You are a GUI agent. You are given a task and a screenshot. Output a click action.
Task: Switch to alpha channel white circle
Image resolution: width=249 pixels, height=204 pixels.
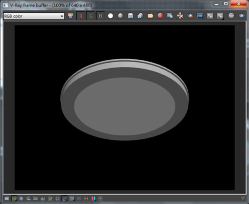(111, 16)
